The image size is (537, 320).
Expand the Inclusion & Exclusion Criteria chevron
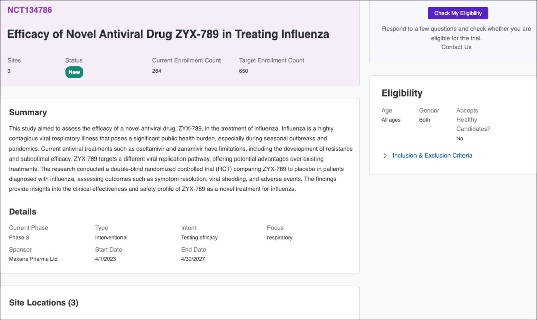385,156
